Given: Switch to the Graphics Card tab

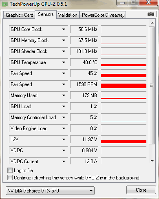Looking at the screenshot, I should 19,15.
